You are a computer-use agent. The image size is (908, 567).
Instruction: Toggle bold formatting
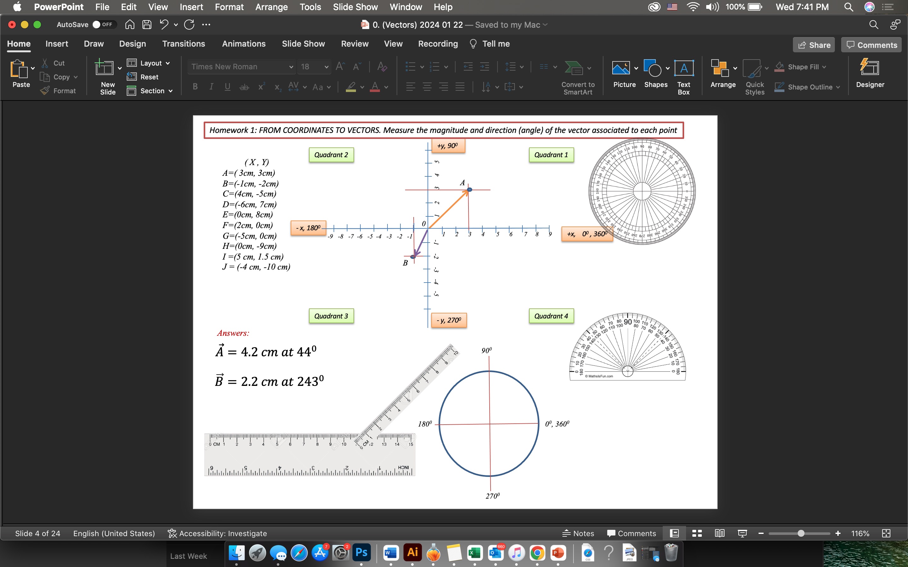pos(195,87)
